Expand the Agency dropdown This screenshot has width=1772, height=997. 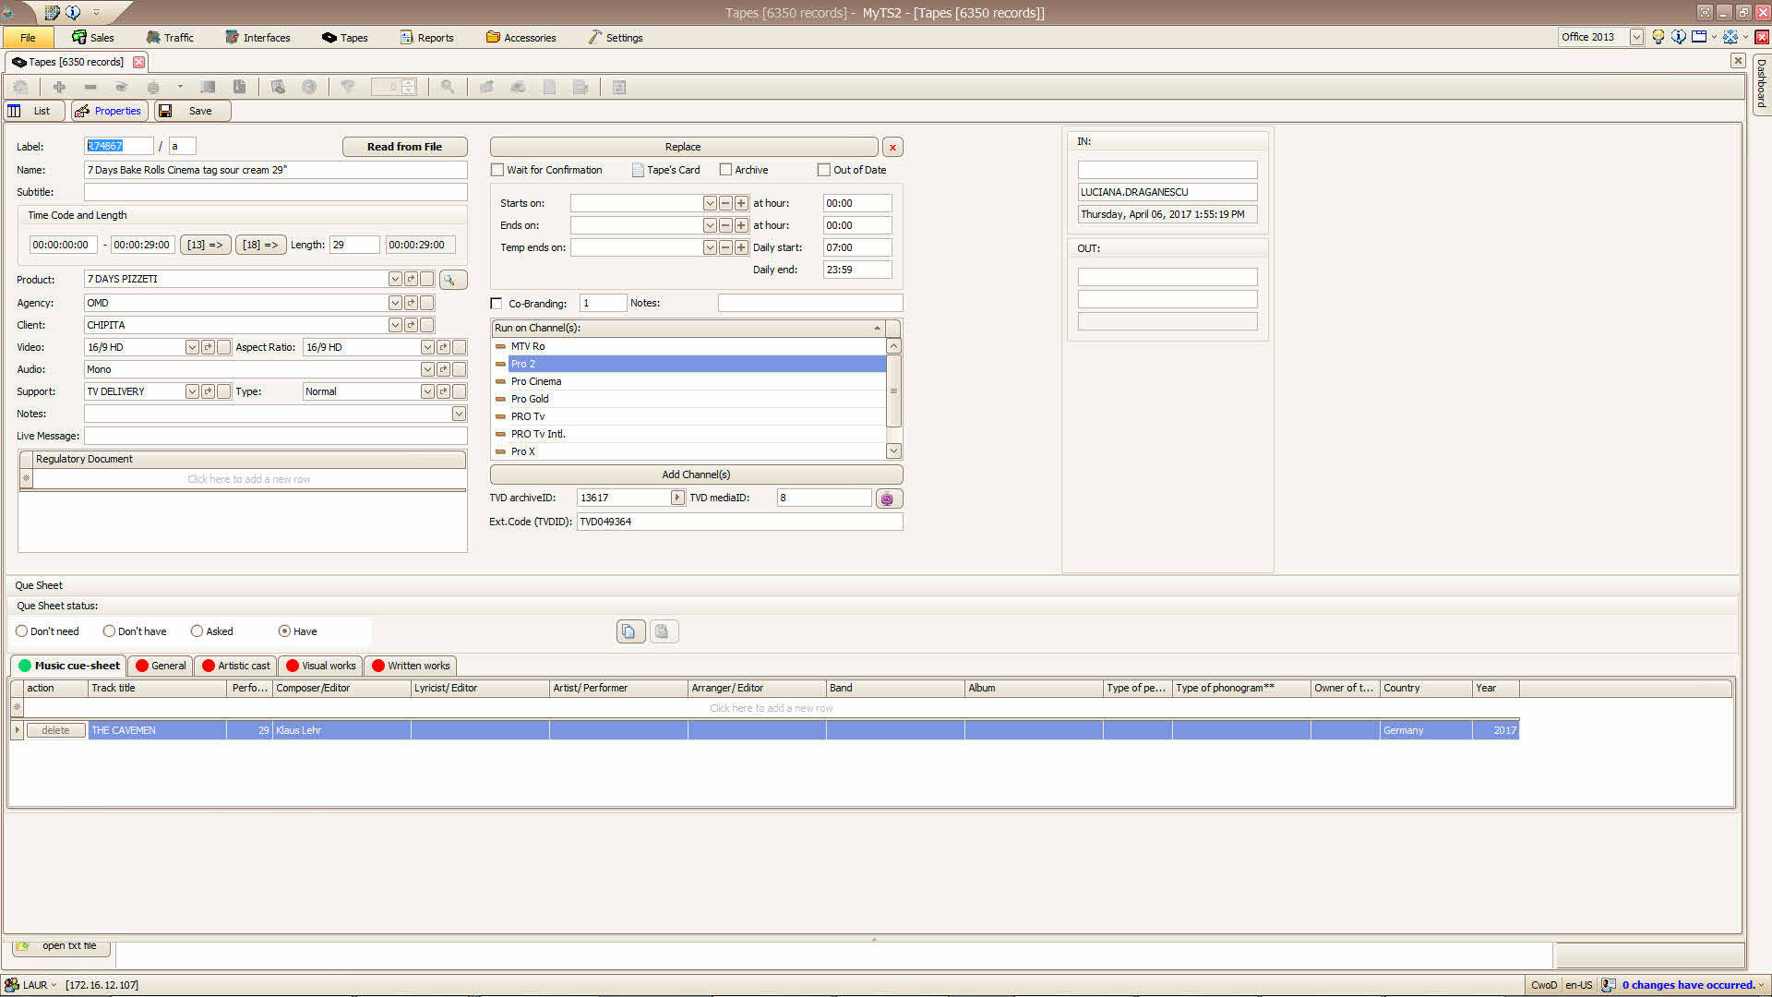tap(395, 303)
